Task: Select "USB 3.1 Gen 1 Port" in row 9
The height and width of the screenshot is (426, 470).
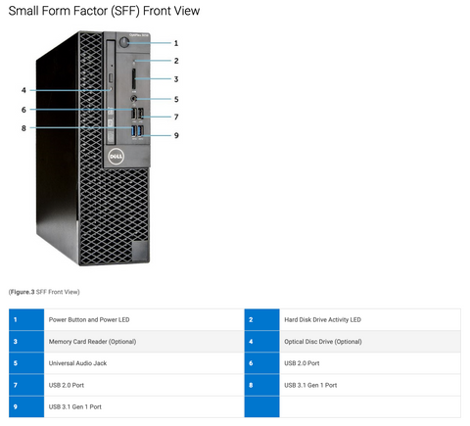Action: click(75, 407)
